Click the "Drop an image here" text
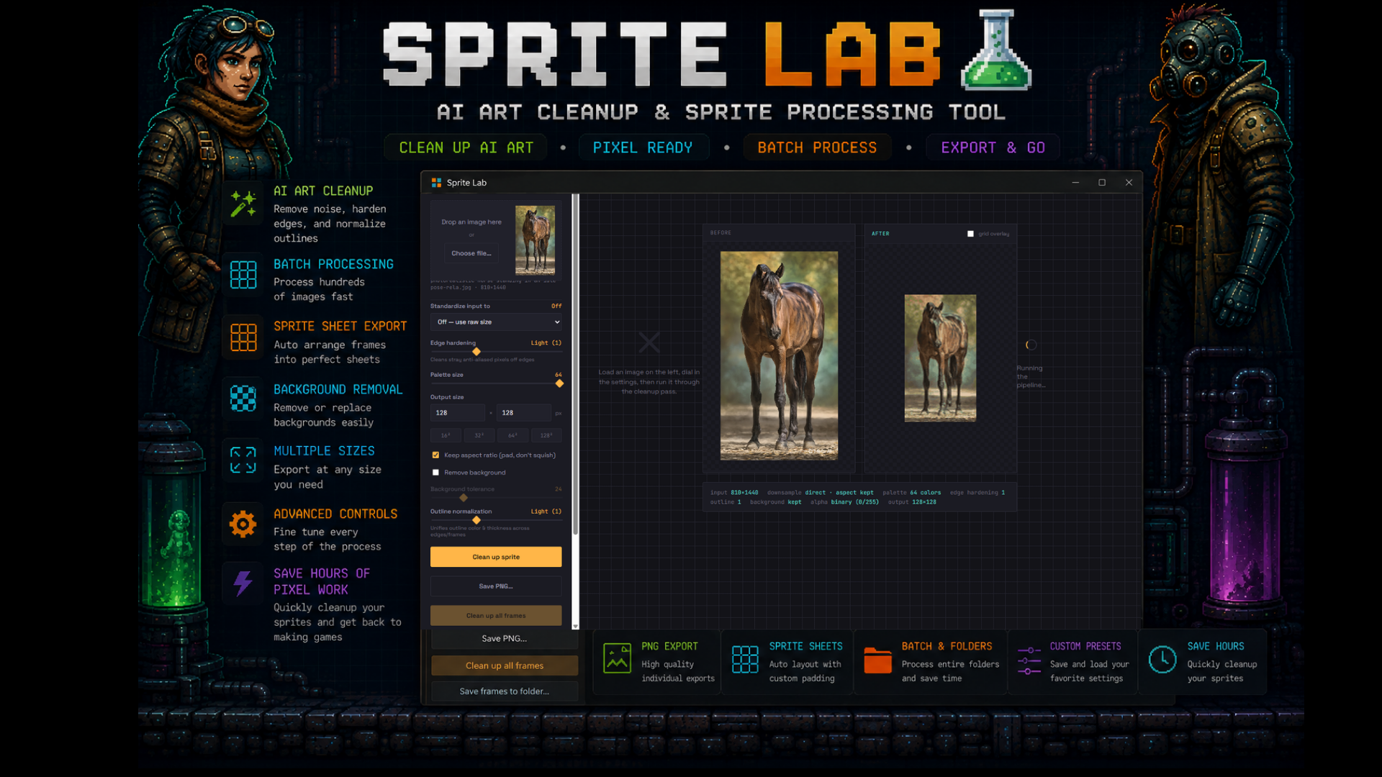Viewport: 1382px width, 777px height. (x=471, y=222)
